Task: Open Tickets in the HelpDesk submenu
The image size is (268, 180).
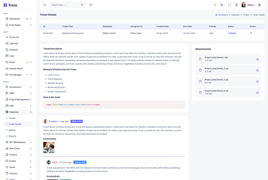Action: tap(12, 118)
